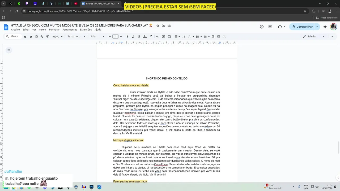Image resolution: width=340 pixels, height=191 pixels.
Task: Insert an image using the picture icon
Action: tap(169, 37)
